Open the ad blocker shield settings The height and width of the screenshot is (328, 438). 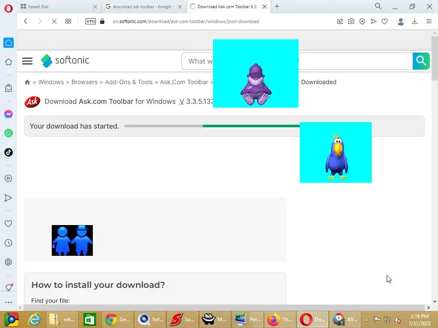(x=362, y=21)
